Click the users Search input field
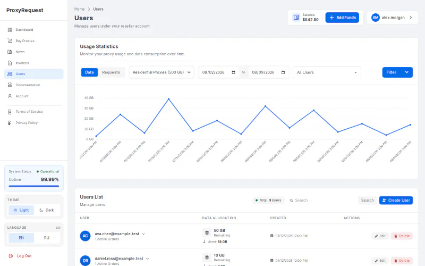Image resolution: width=425 pixels, height=266 pixels. (x=321, y=201)
